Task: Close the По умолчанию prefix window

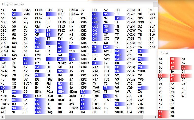Action: (x=155, y=4)
